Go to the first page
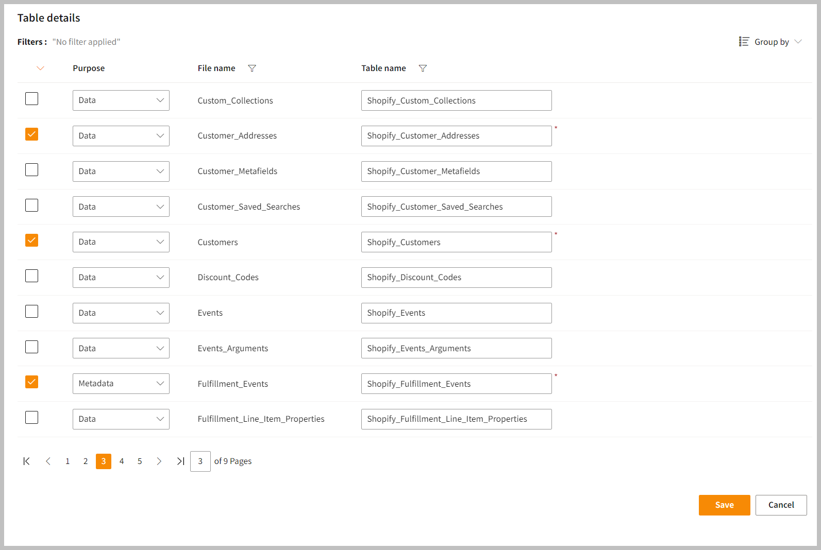Screen dimensions: 821x550 click(26, 461)
